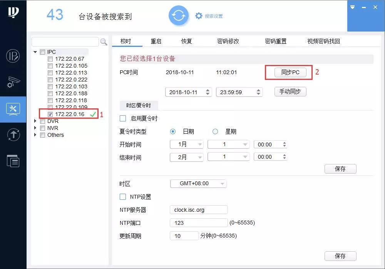Open the title bar dropdown menu icon
Screen dimensions: 385x269
353,7
